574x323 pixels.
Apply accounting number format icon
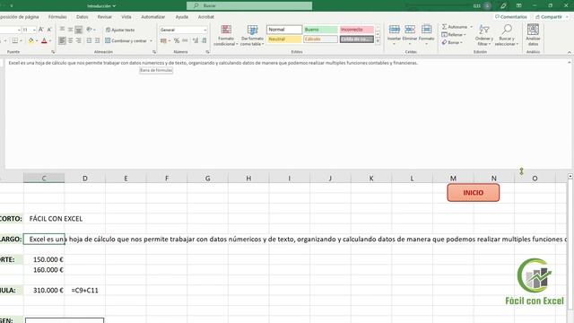[x=163, y=40]
